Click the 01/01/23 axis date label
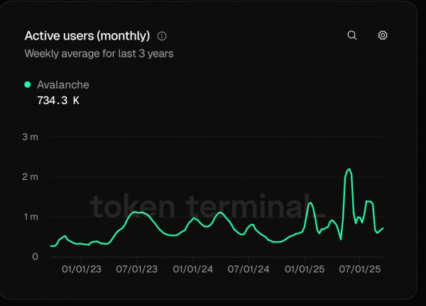This screenshot has width=426, height=306. (82, 269)
